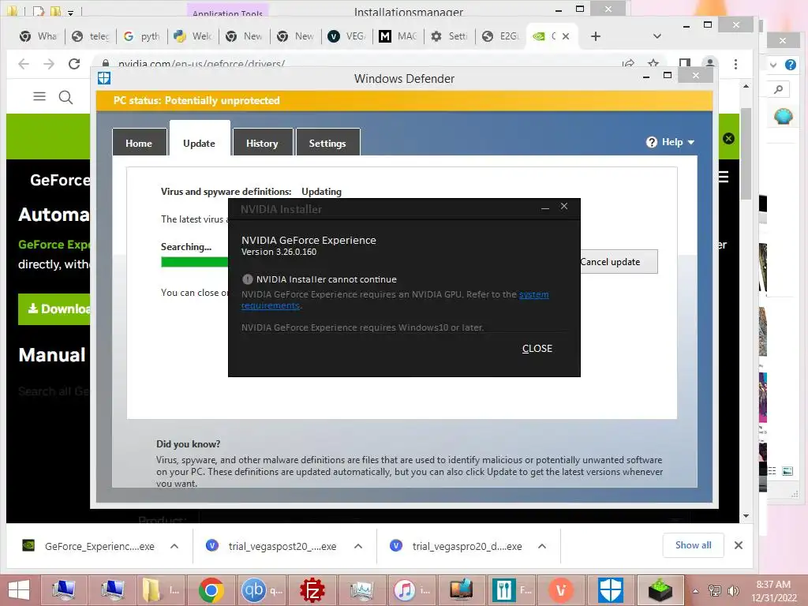The image size is (808, 606).
Task: Switch to the 'Welc' Python tab in Chrome
Action: 193,36
